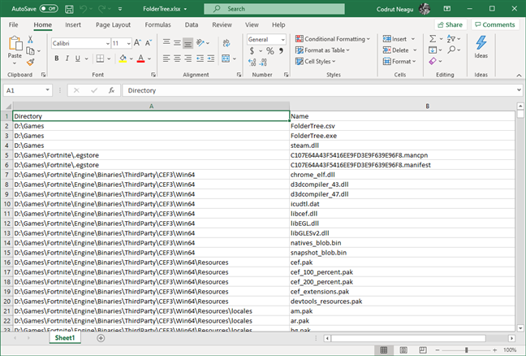Click Comma Style icon
The image size is (526, 356).
point(281,50)
